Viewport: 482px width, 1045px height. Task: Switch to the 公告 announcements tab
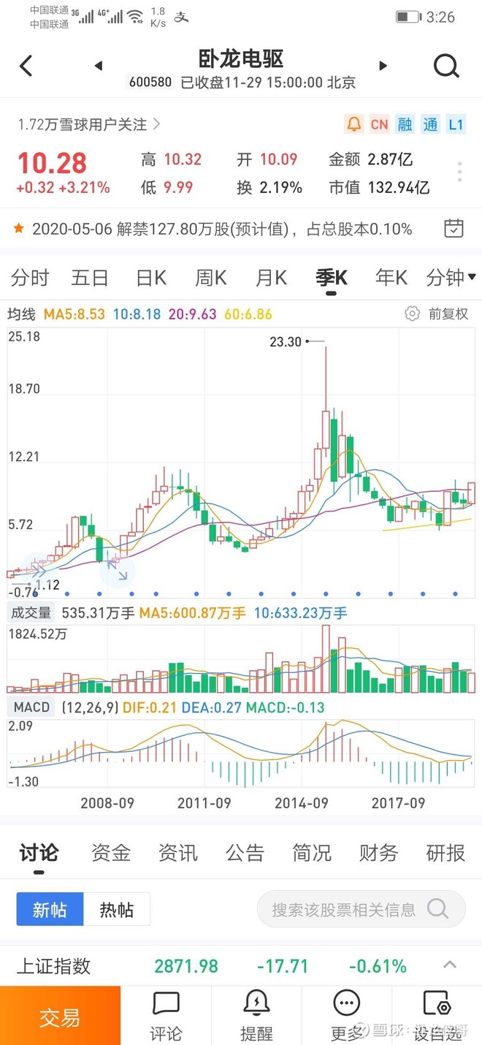pyautogui.click(x=245, y=852)
